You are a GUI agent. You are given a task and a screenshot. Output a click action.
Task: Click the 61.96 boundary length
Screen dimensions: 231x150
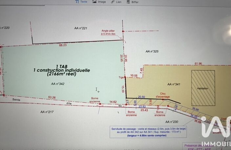198,64
